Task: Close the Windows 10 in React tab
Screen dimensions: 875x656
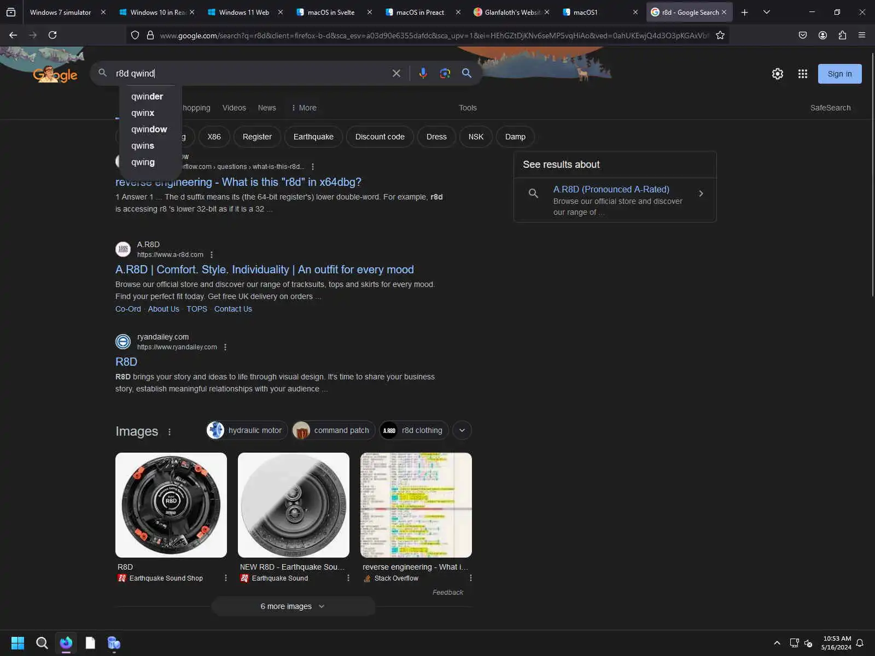Action: click(x=192, y=12)
